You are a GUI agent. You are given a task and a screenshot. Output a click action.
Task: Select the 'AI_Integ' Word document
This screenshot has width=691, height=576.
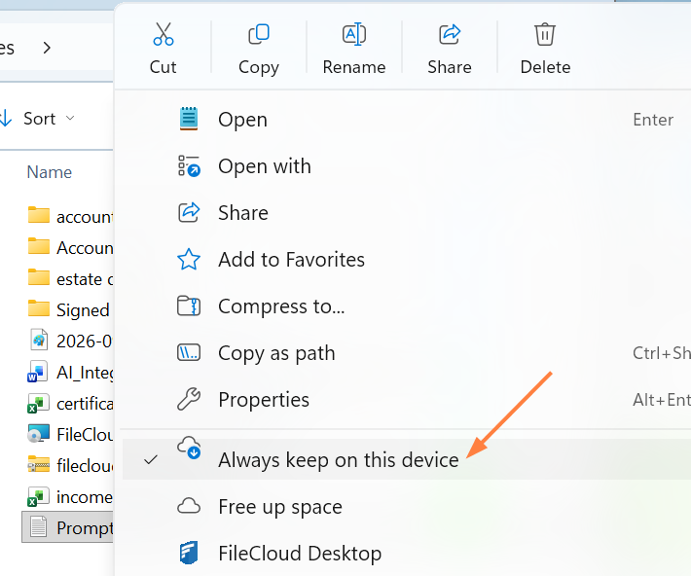[x=70, y=372]
